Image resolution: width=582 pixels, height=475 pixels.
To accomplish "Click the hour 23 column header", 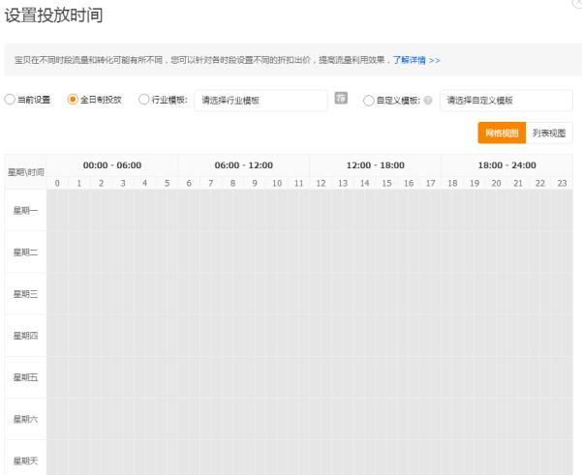I will (563, 183).
